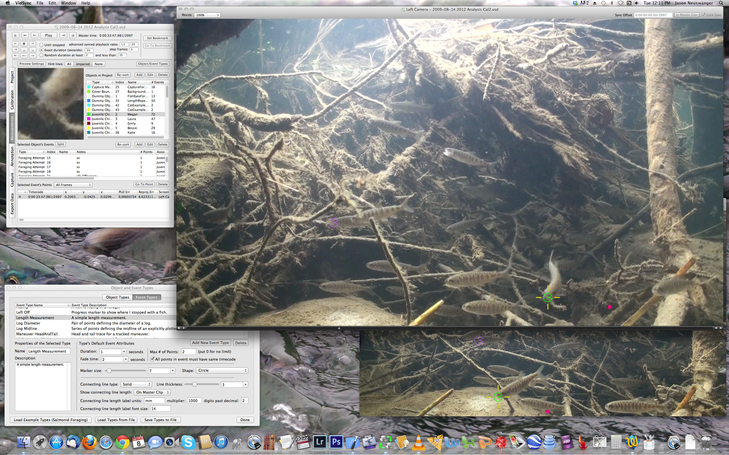
Task: Select Random duration at least radio button
Action: click(41, 55)
